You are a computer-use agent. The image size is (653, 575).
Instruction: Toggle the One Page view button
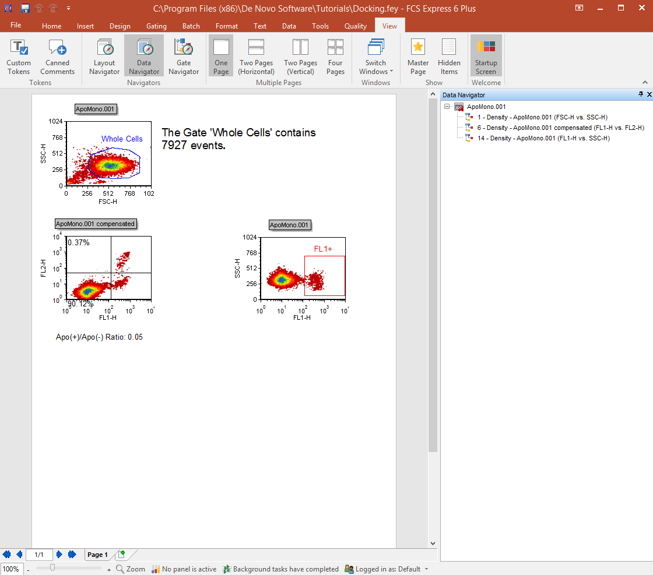tap(221, 56)
